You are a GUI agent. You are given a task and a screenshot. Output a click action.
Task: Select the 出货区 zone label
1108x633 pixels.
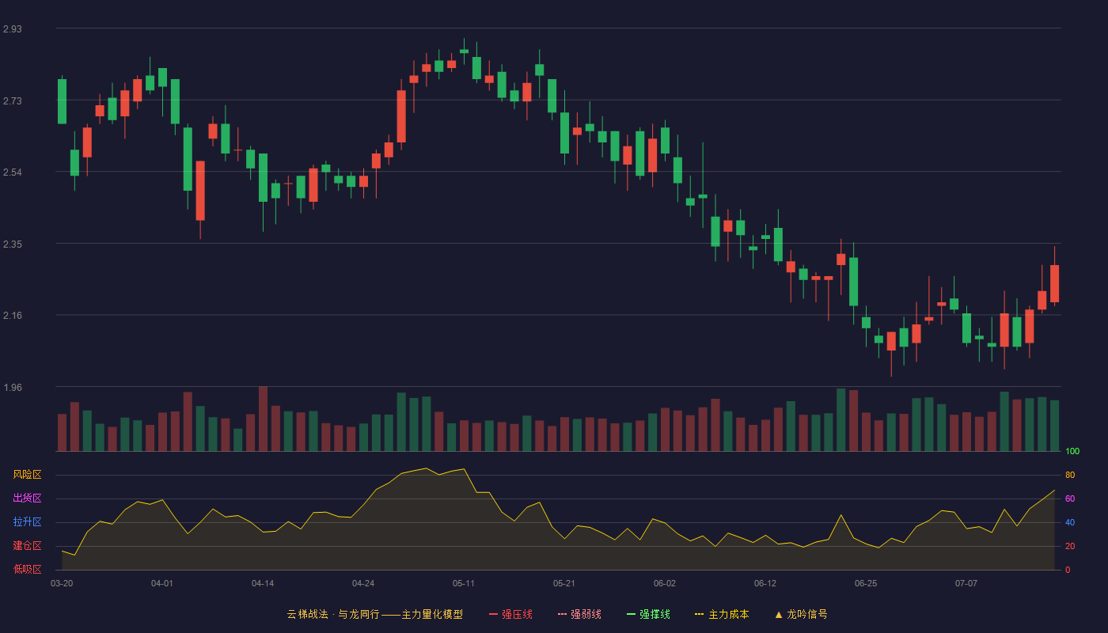[27, 498]
